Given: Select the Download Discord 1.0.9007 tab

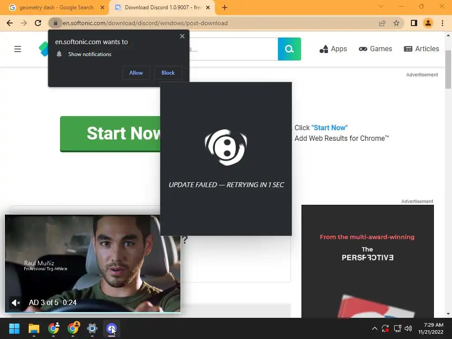Looking at the screenshot, I should [163, 8].
